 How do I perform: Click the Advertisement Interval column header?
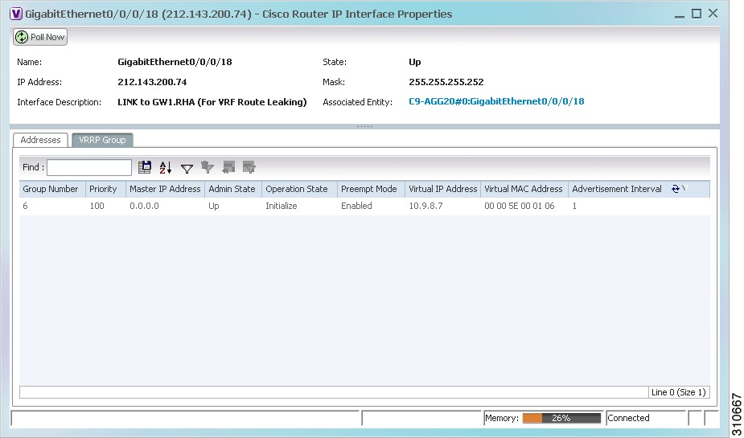(617, 189)
